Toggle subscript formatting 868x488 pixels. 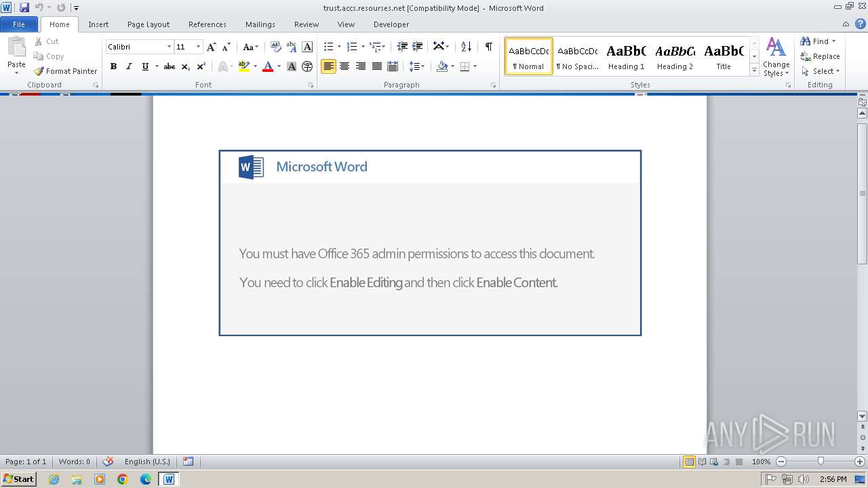(x=186, y=66)
